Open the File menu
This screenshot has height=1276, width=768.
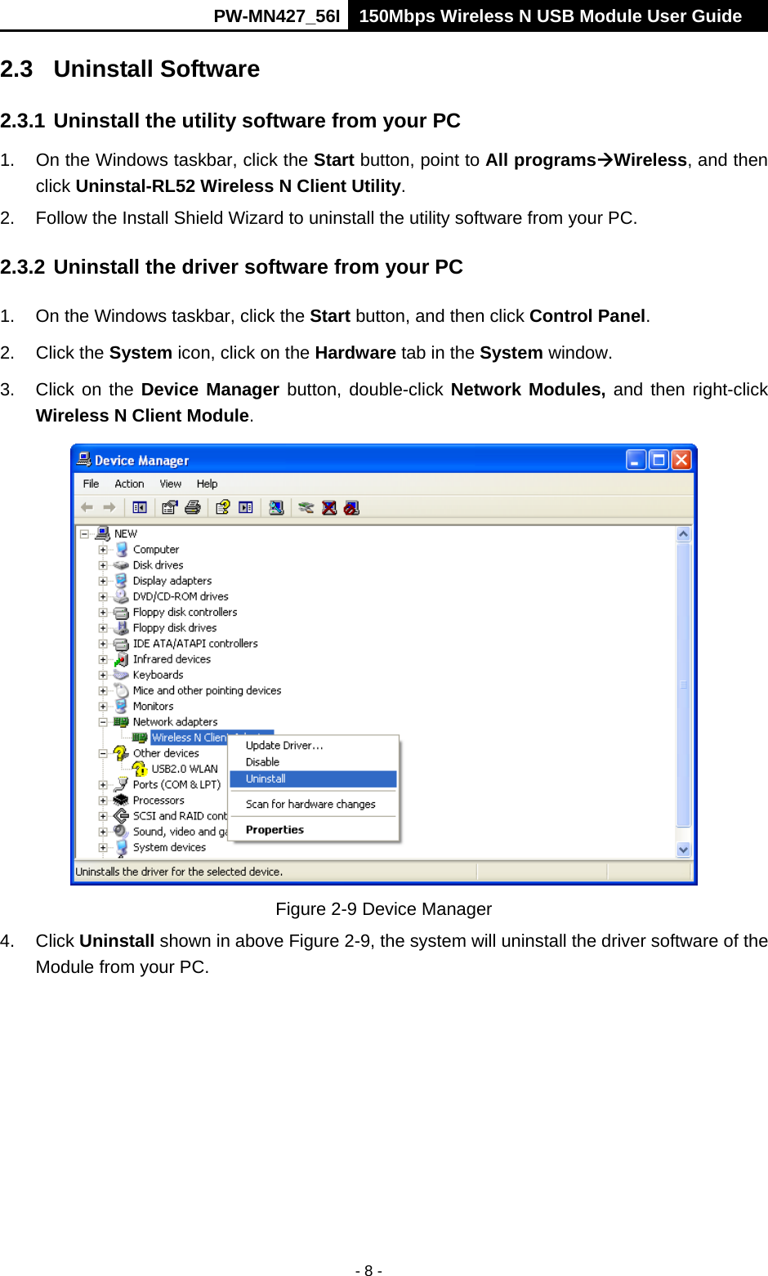tap(91, 484)
